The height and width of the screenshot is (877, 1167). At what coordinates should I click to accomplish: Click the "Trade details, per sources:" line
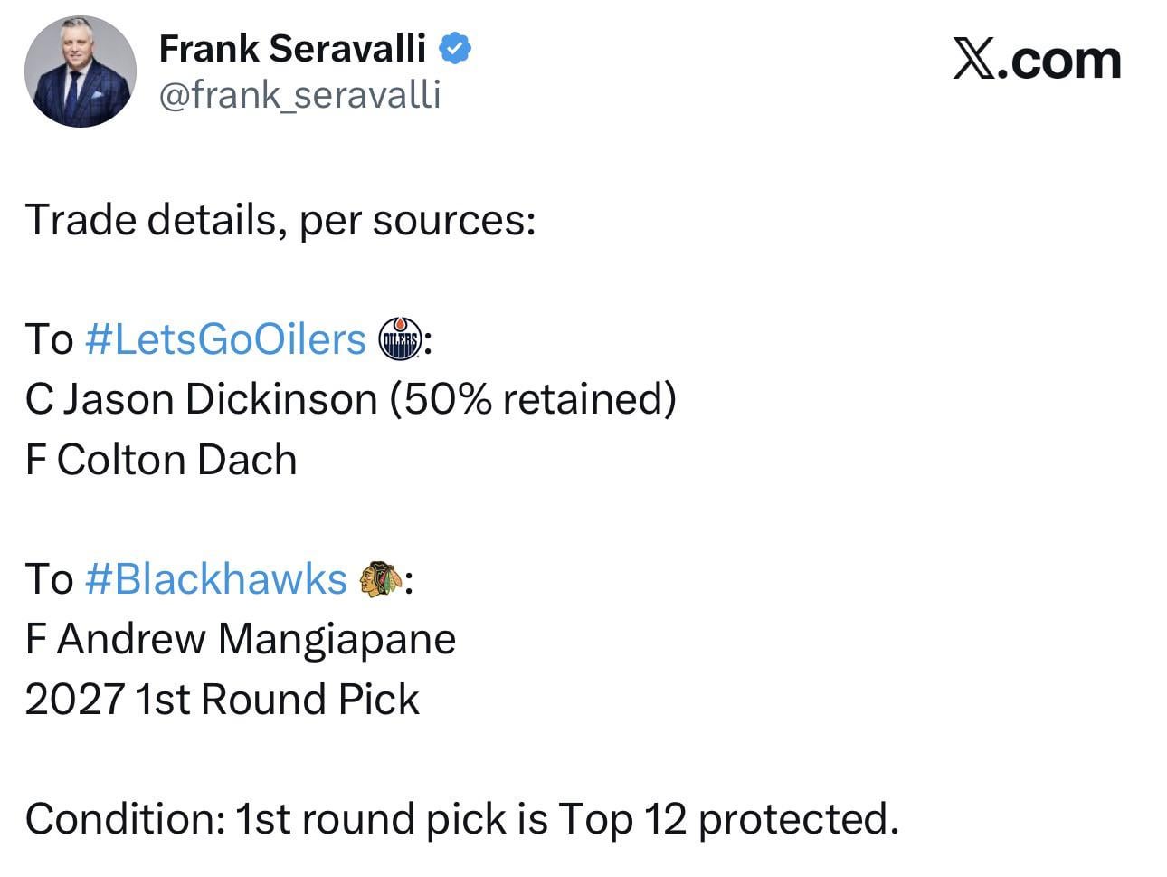[280, 220]
